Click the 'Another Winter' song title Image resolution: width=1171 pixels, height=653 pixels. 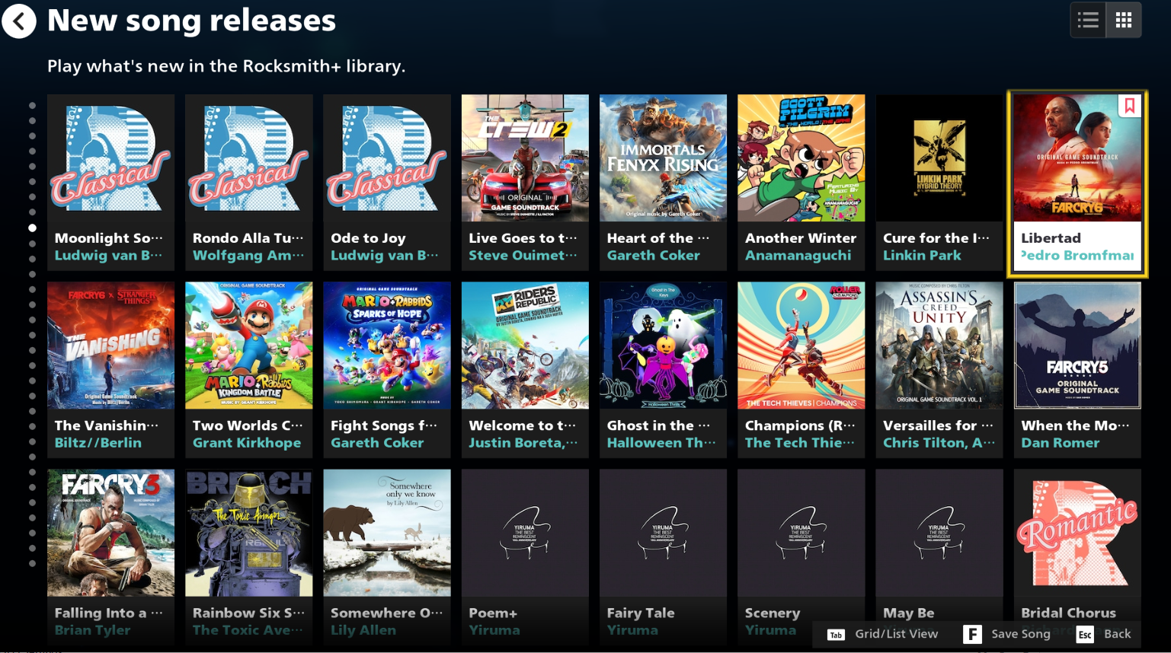click(801, 238)
